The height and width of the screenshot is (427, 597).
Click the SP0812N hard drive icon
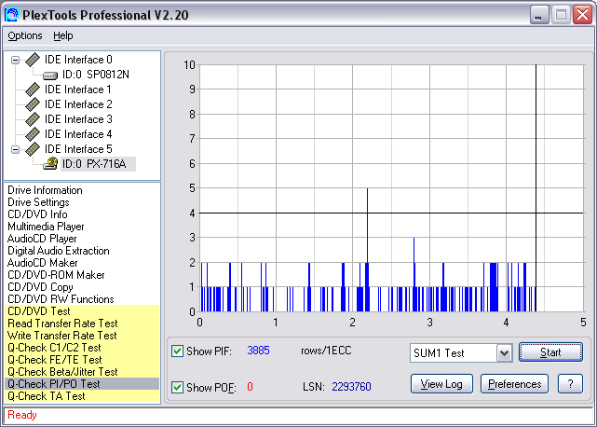point(50,76)
